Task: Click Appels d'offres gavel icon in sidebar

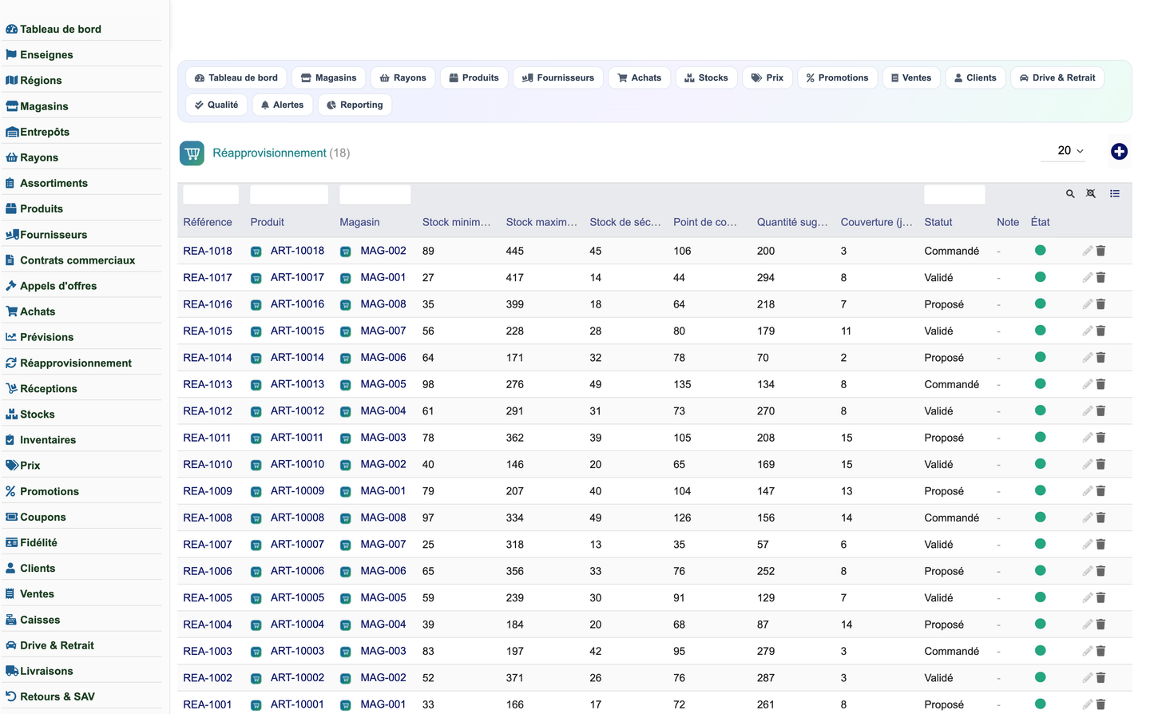Action: tap(11, 286)
